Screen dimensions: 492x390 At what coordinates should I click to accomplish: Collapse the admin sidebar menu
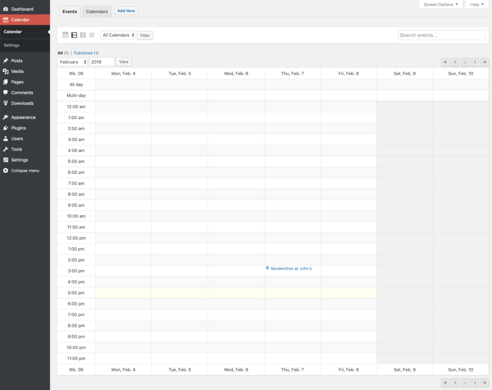pyautogui.click(x=25, y=171)
